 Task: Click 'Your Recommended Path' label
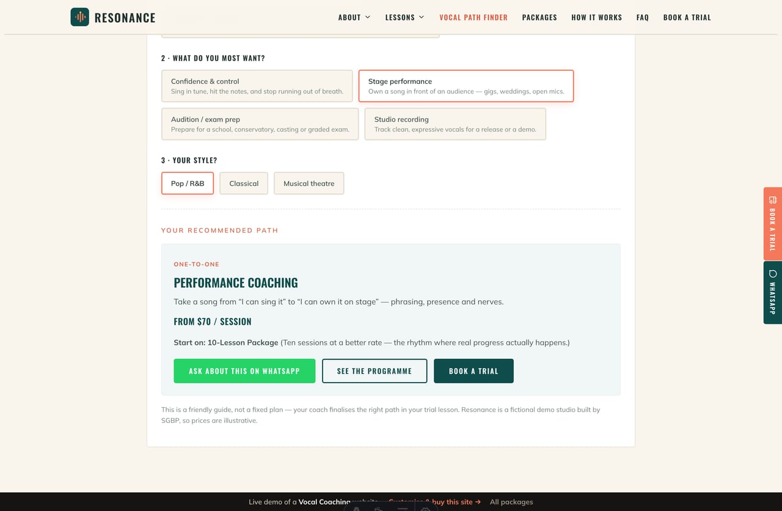point(219,230)
